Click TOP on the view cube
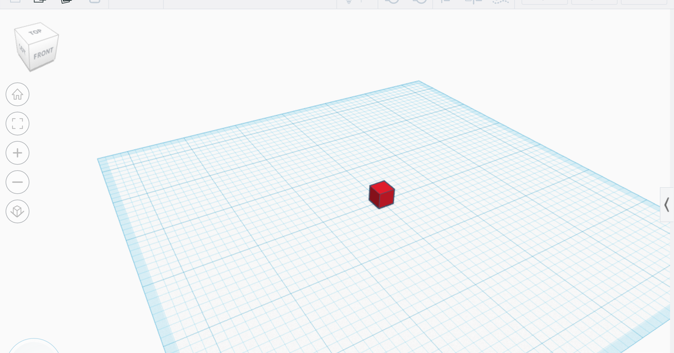674x353 pixels. [37, 32]
